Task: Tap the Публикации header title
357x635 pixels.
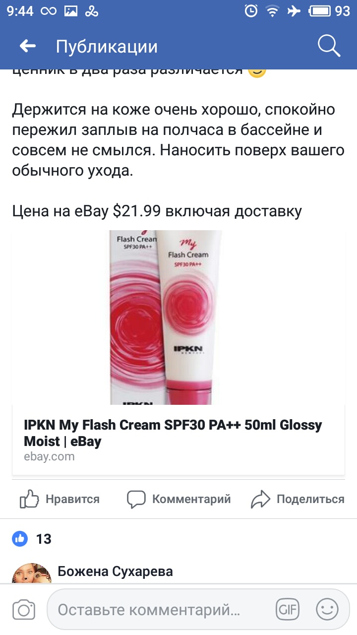Action: coord(107,47)
